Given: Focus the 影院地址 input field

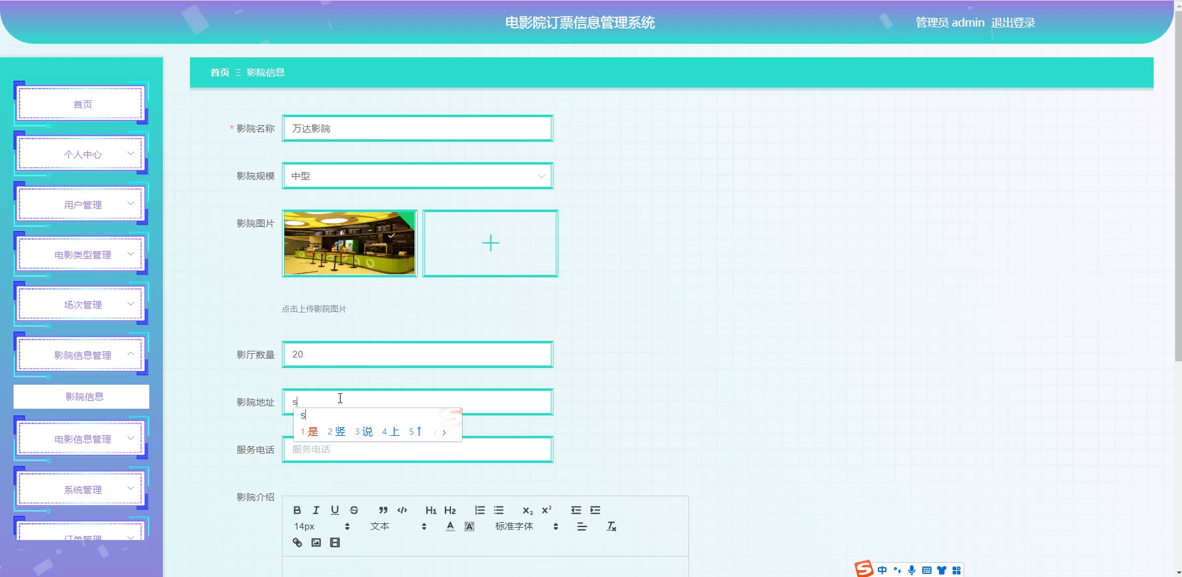Looking at the screenshot, I should click(x=418, y=402).
